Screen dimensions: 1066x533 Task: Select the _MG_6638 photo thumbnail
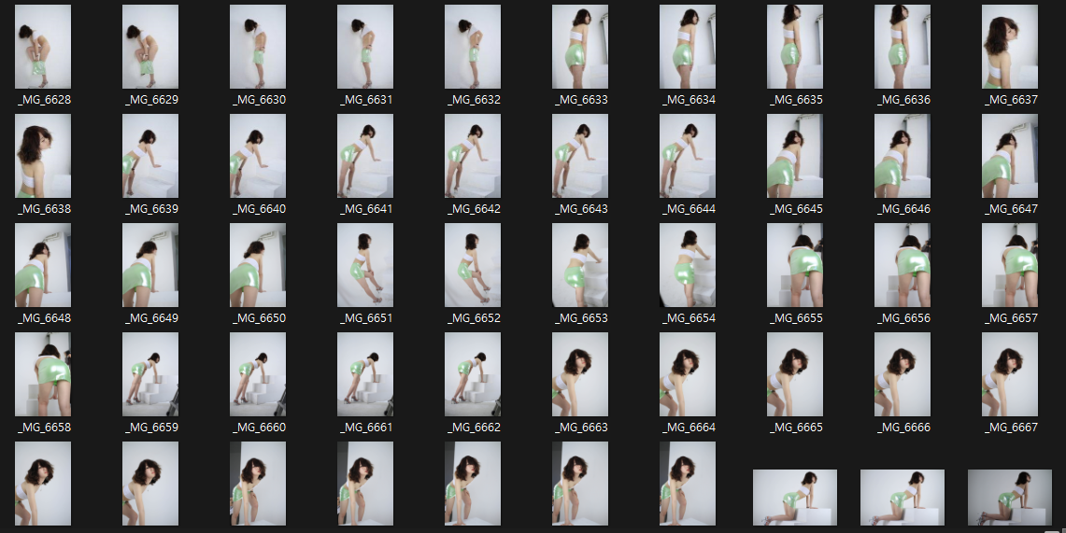point(43,156)
